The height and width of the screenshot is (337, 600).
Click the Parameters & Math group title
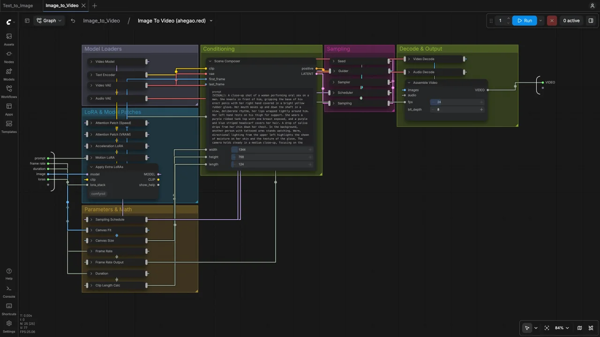tap(108, 210)
